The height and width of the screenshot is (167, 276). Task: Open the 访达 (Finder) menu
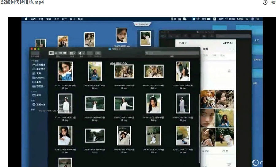pyautogui.click(x=33, y=19)
